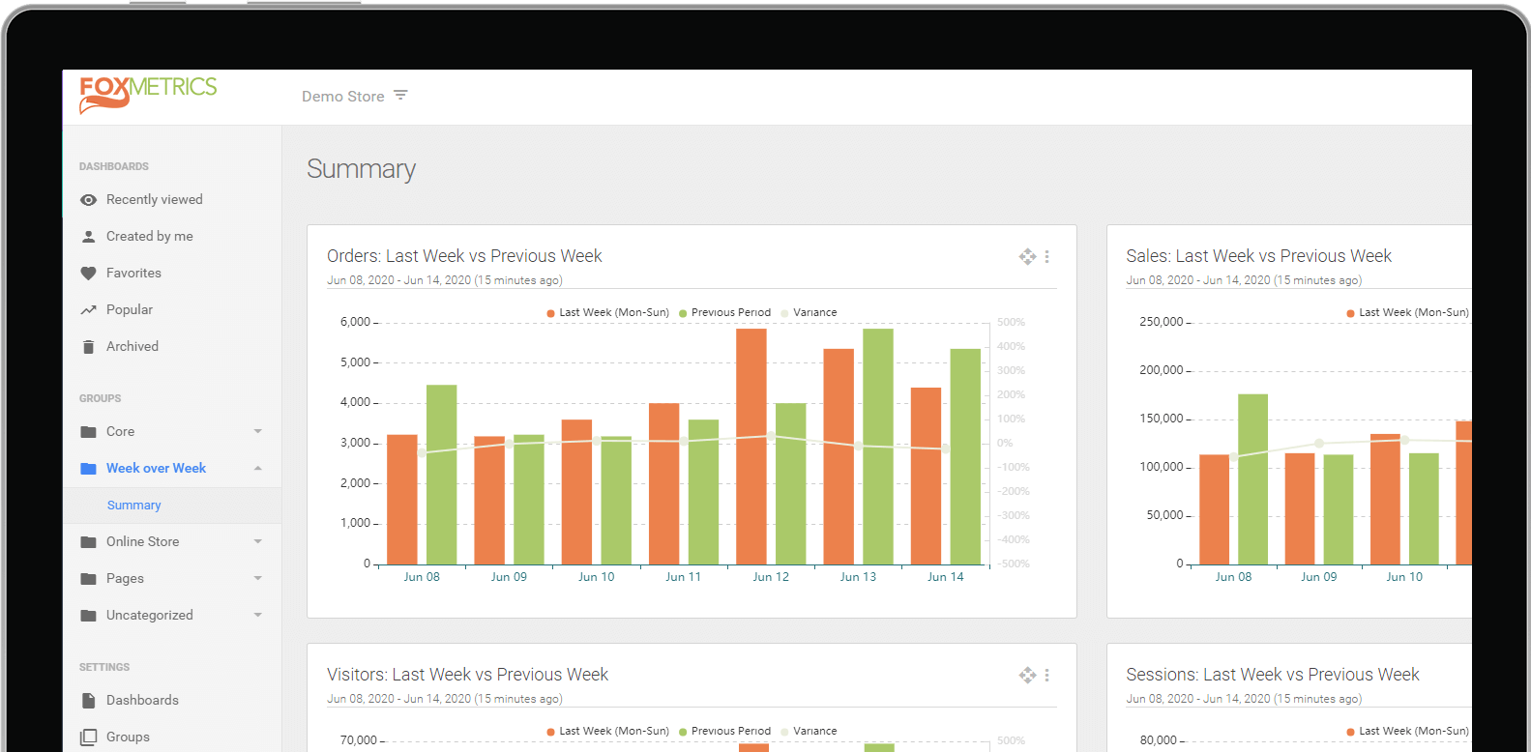The image size is (1531, 752).
Task: Toggle Last Week series in Sales legend
Action: (x=1407, y=313)
